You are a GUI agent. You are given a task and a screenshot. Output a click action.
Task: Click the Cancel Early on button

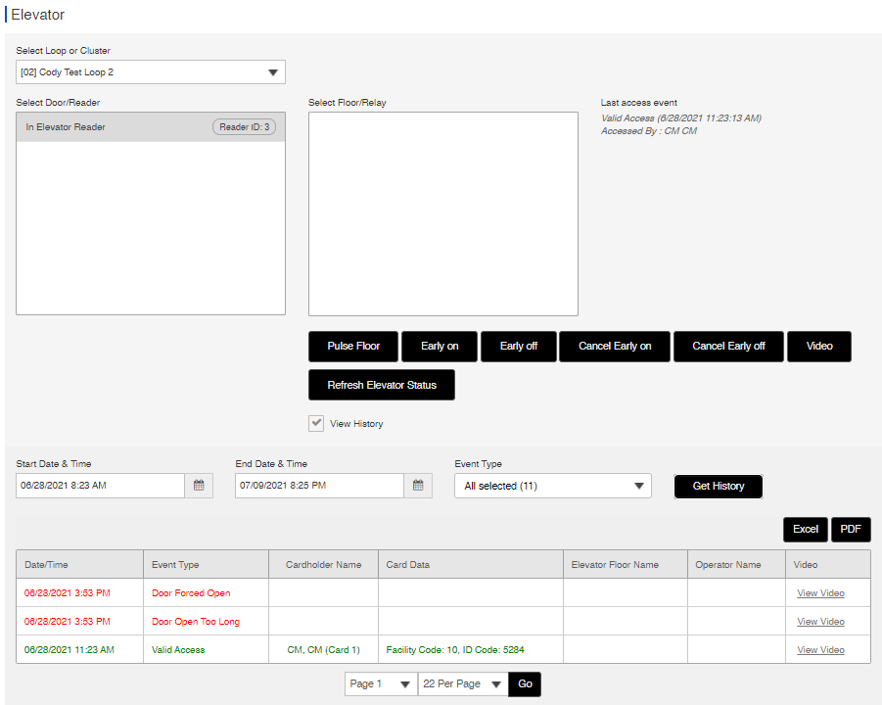615,346
